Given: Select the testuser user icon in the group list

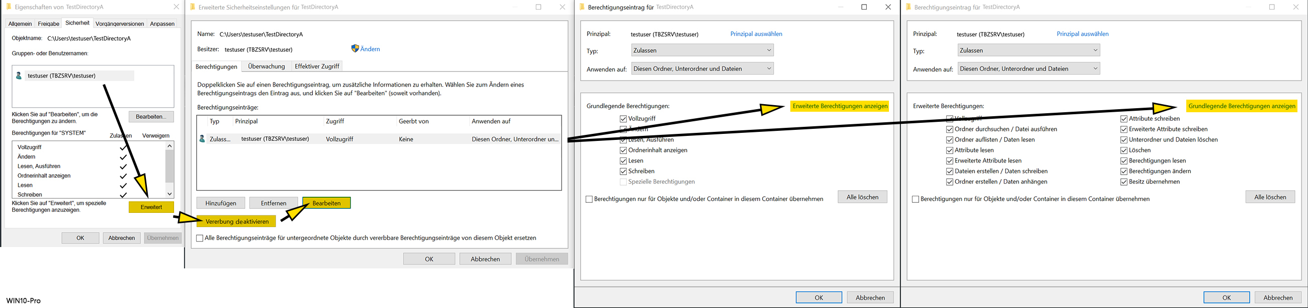Looking at the screenshot, I should [x=19, y=75].
